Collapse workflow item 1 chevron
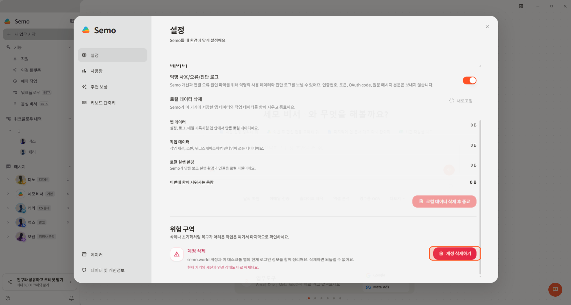The width and height of the screenshot is (571, 305). pos(10,131)
